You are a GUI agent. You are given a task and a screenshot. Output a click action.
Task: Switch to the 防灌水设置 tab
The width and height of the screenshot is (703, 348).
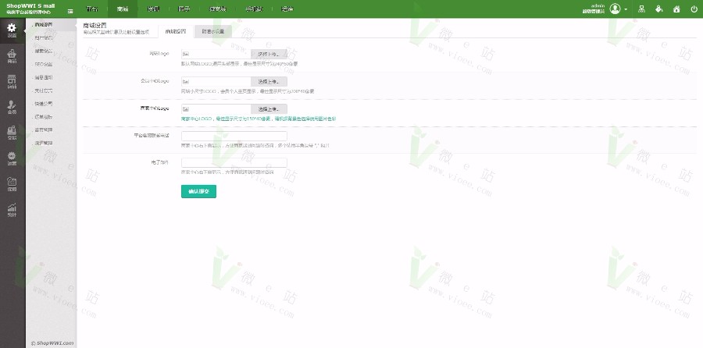click(213, 31)
